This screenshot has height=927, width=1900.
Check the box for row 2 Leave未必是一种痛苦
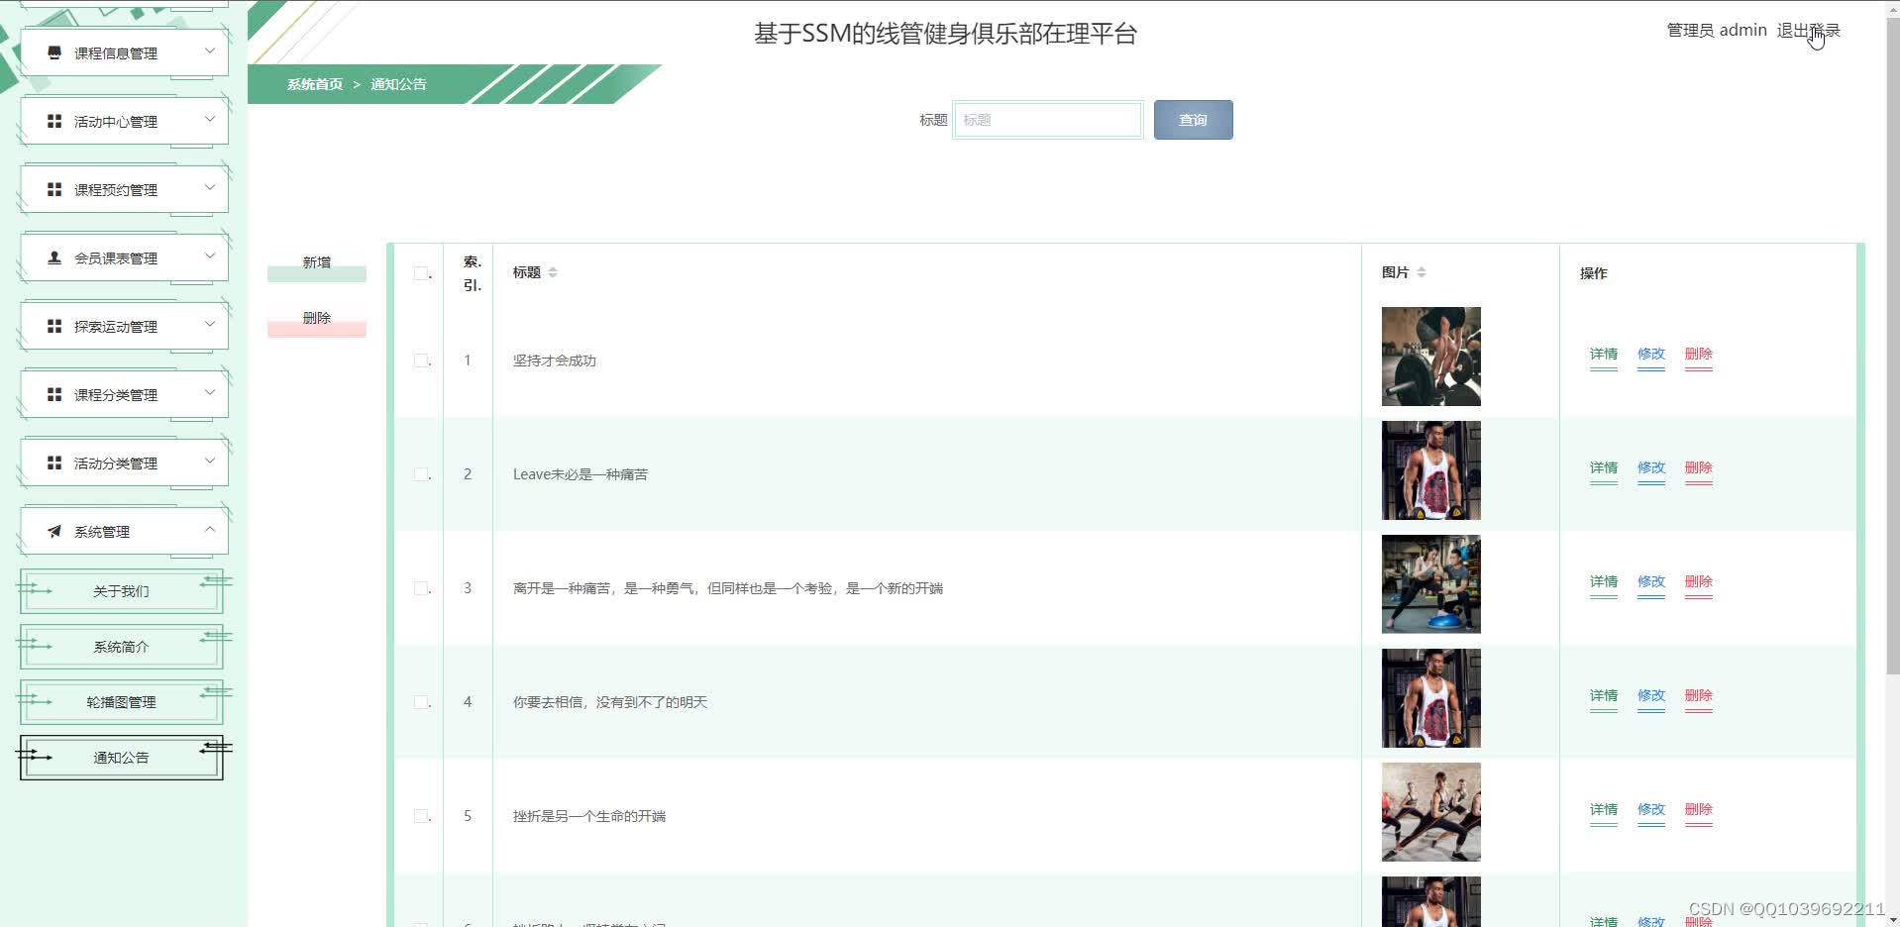[x=421, y=474]
